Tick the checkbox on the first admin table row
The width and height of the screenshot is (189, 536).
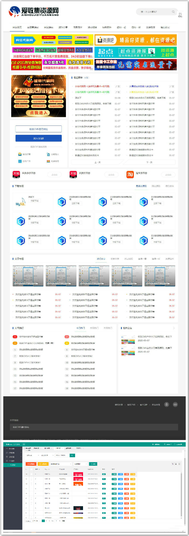31,474
